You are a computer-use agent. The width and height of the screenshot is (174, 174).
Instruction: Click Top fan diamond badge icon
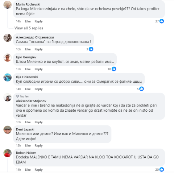click(x=17, y=96)
